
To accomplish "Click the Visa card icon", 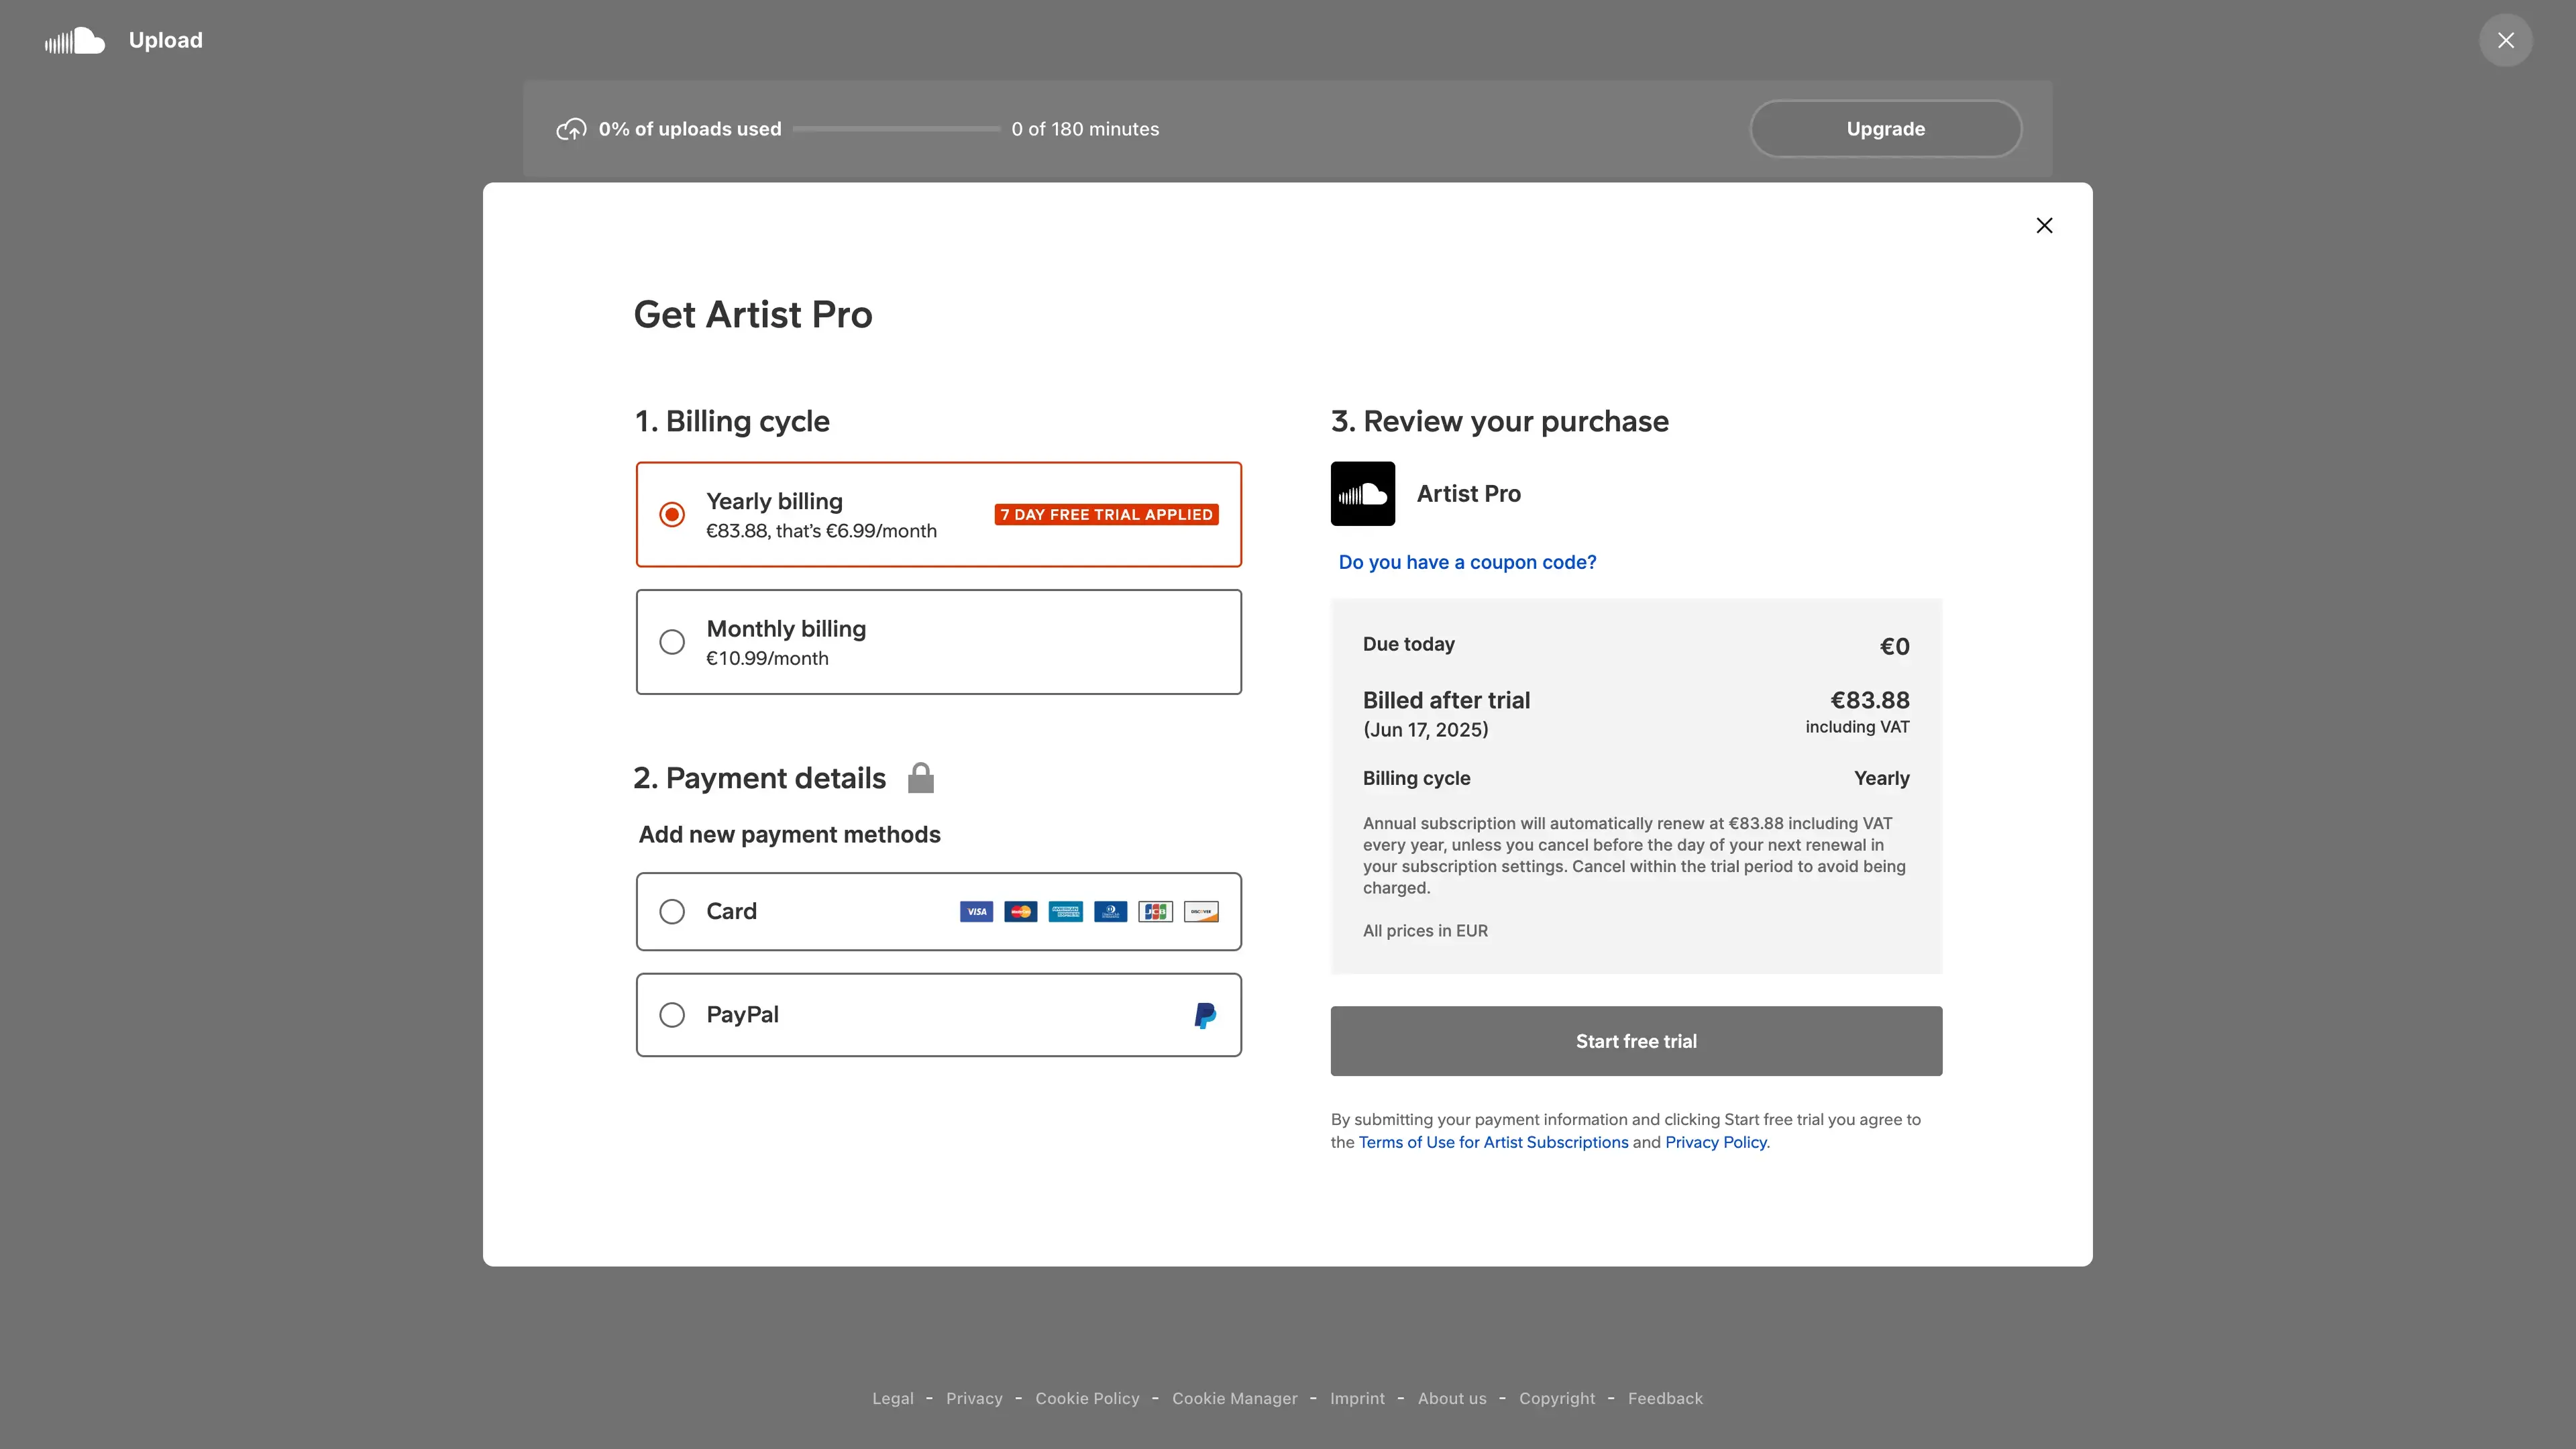I will tap(976, 911).
